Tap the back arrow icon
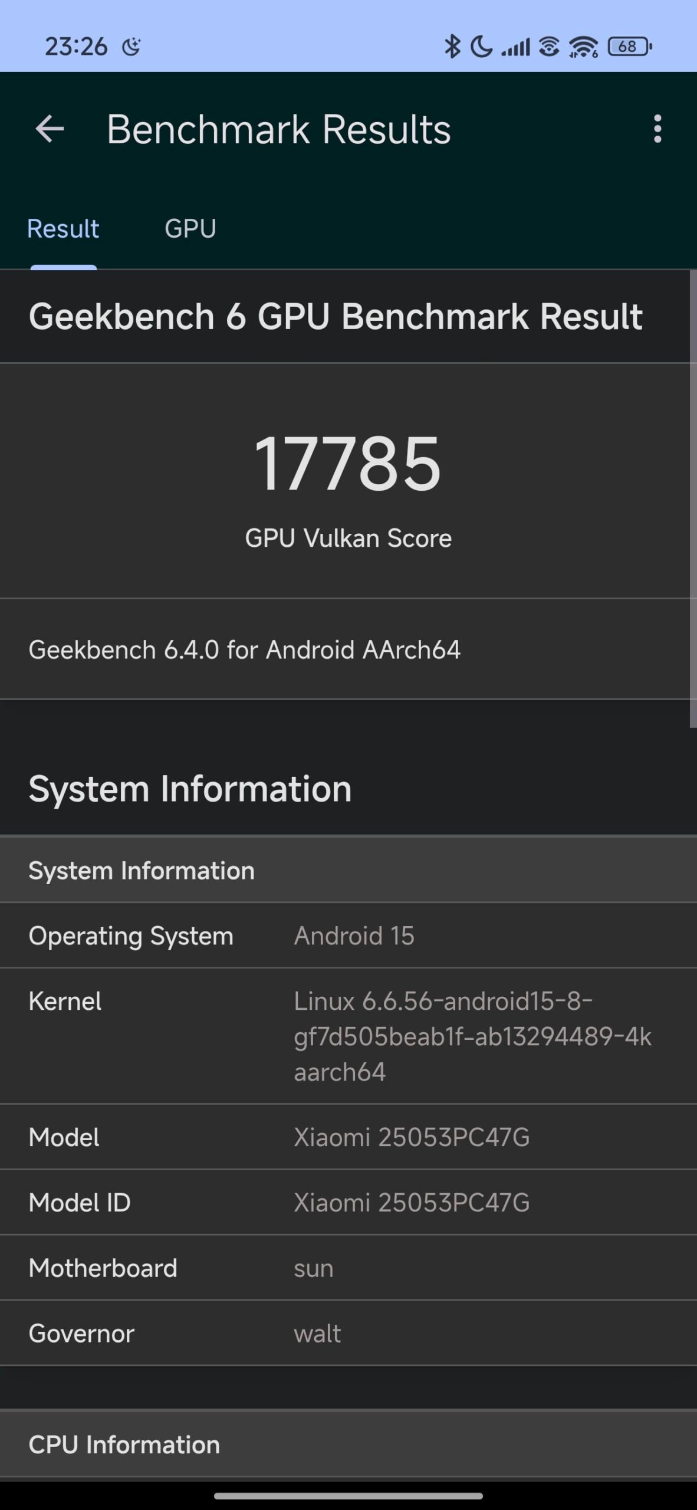Image resolution: width=697 pixels, height=1510 pixels. [x=50, y=129]
